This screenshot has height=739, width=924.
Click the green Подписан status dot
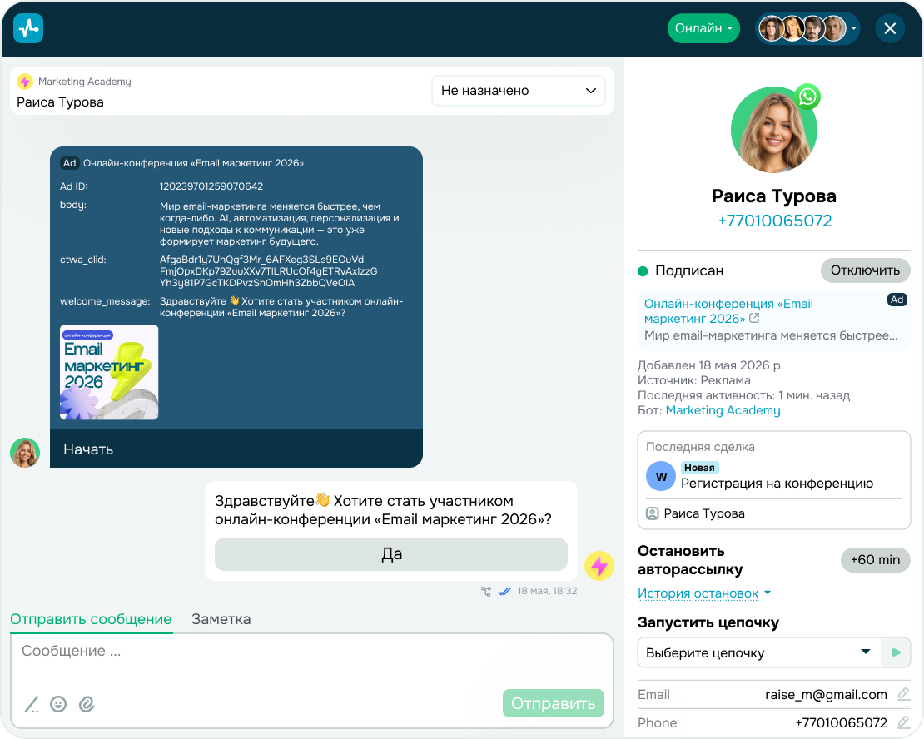pyautogui.click(x=643, y=271)
